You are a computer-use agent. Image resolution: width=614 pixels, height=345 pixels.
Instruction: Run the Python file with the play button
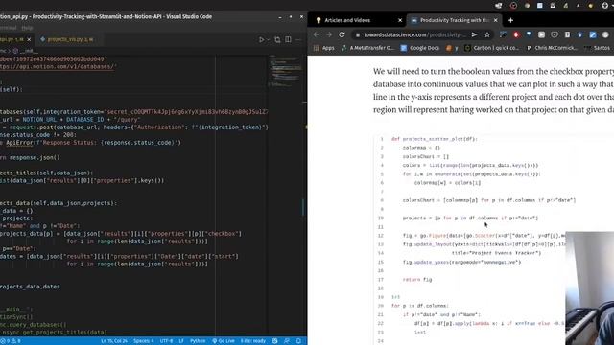(261, 39)
